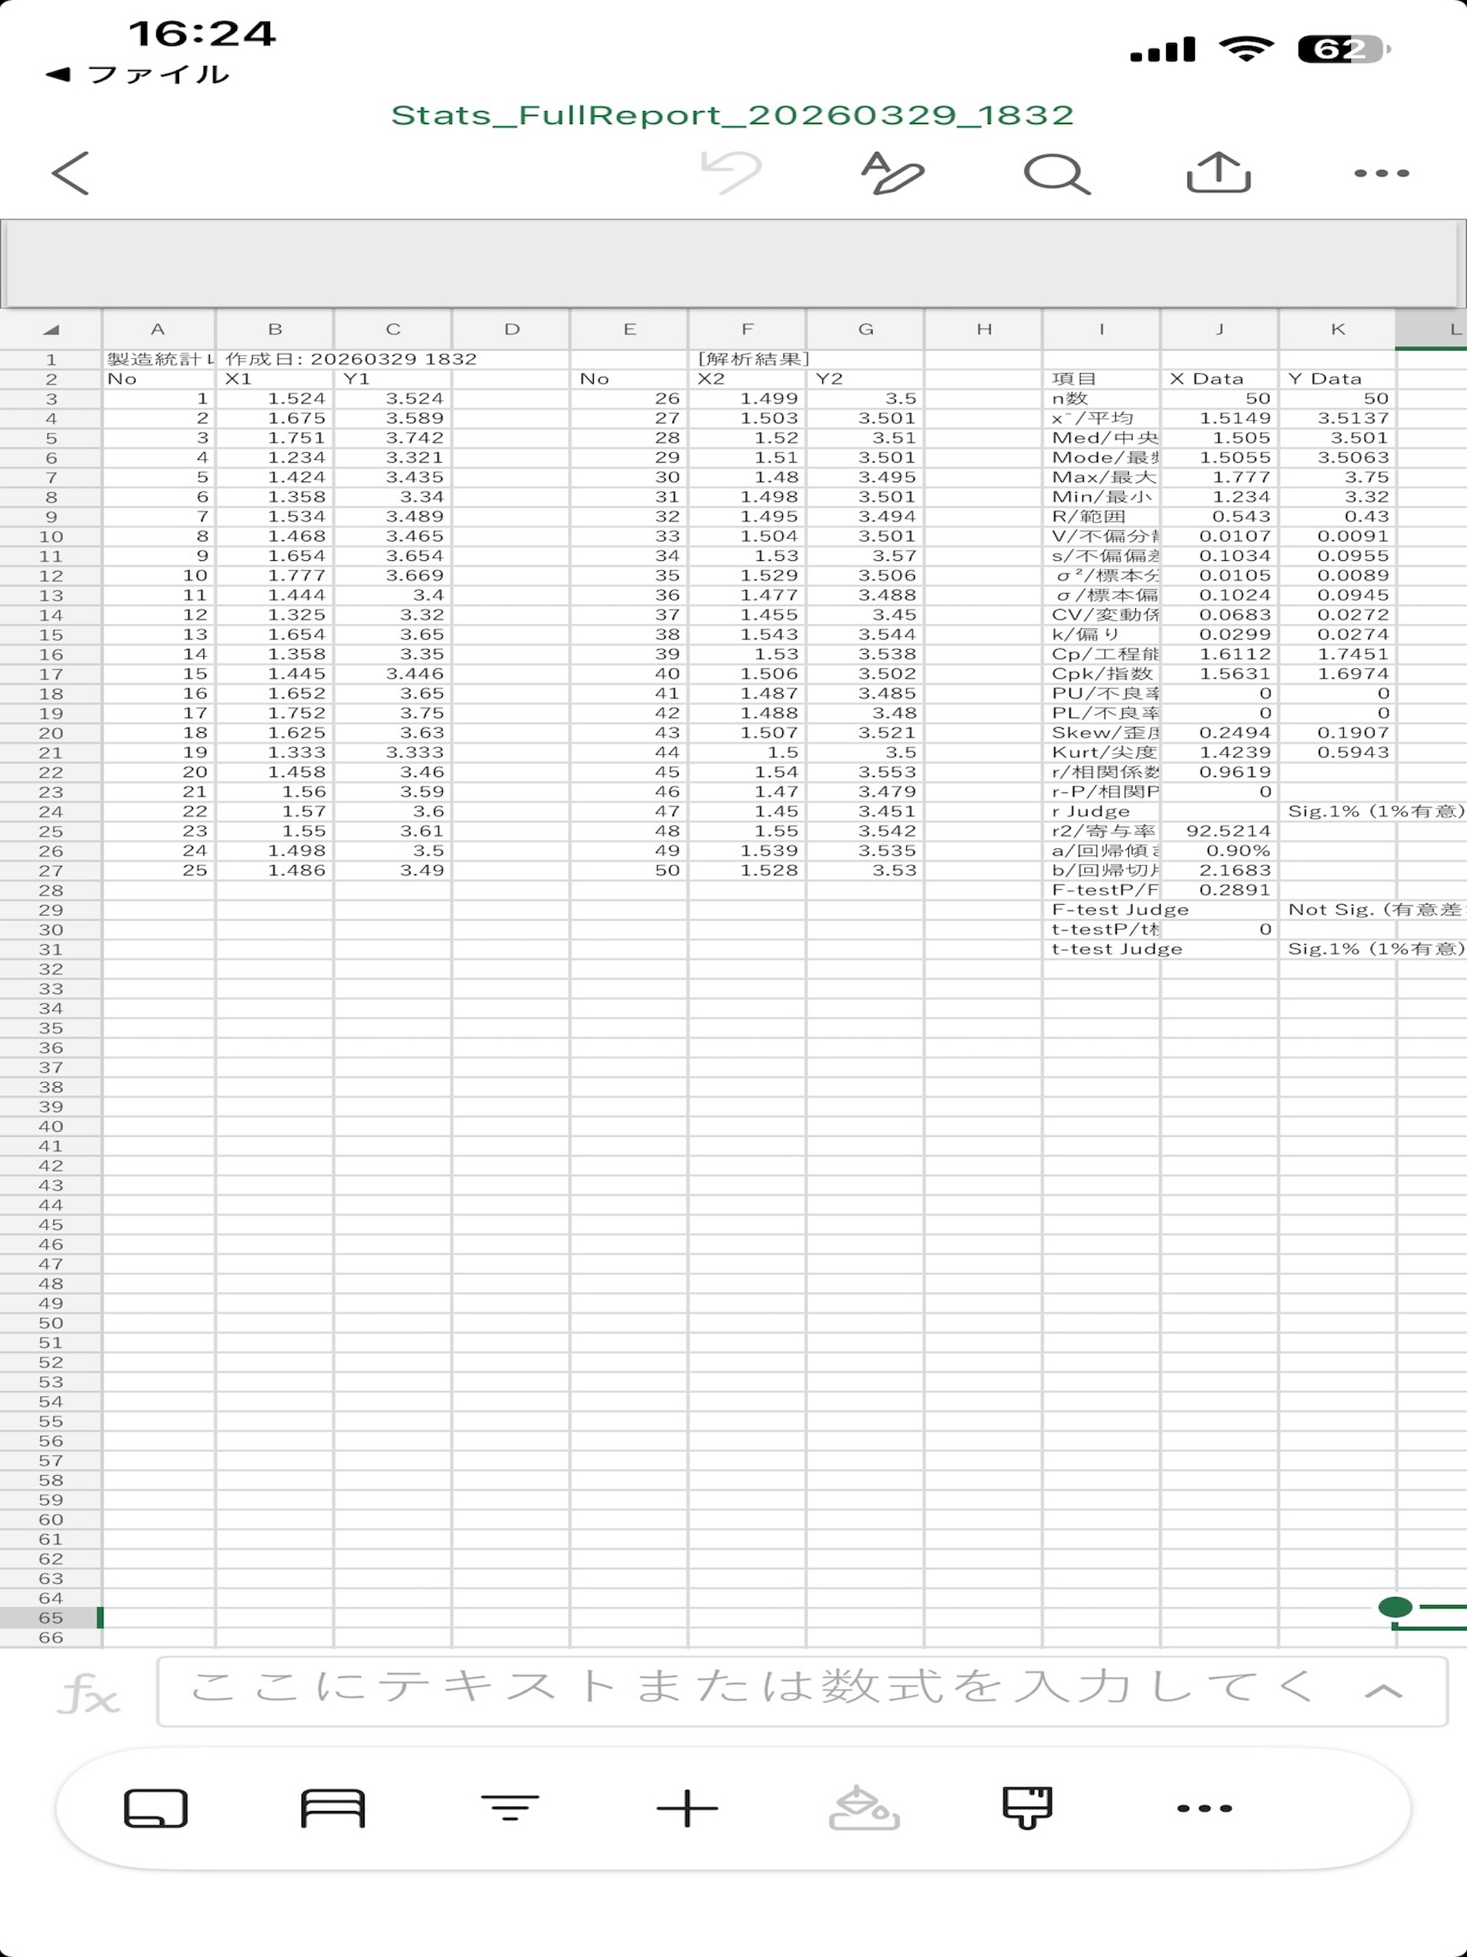This screenshot has width=1467, height=1957.
Task: Select the cell with value 3.5137
Action: tap(1338, 418)
